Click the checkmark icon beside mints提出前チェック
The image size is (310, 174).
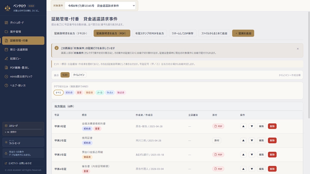6,76
